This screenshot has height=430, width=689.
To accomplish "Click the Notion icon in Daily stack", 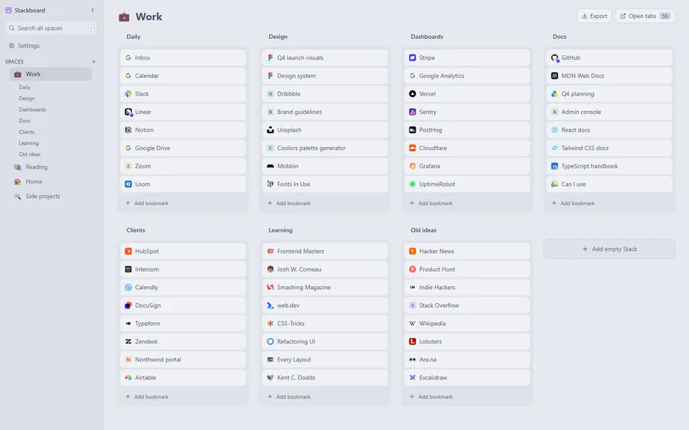I will click(x=129, y=130).
